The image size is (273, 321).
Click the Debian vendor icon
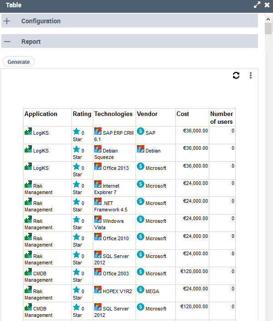point(140,149)
